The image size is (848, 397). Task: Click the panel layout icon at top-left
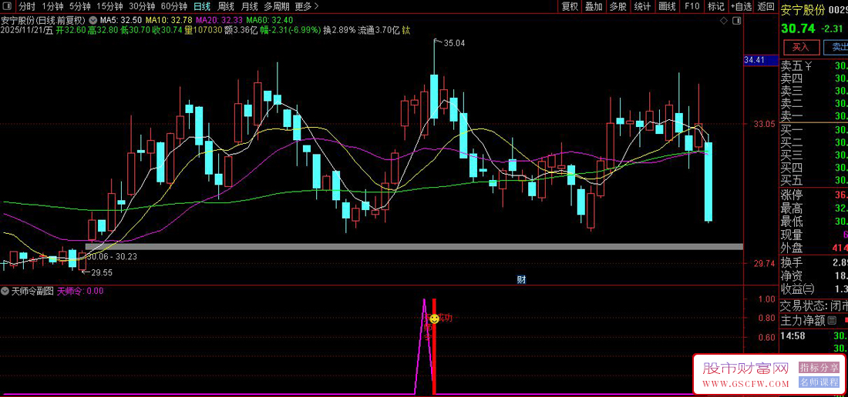click(7, 6)
